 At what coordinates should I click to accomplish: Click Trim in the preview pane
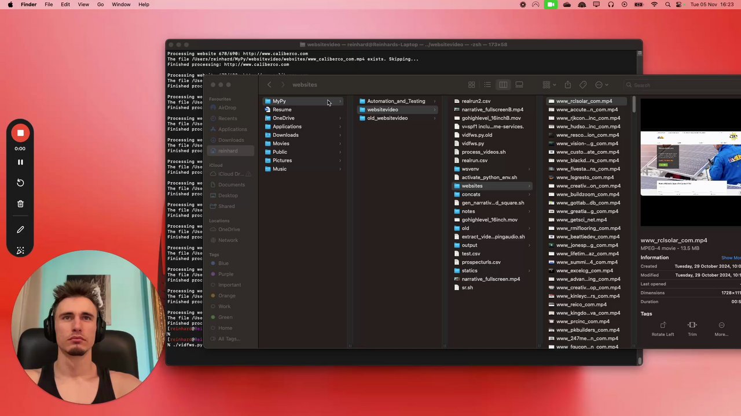[x=692, y=329]
